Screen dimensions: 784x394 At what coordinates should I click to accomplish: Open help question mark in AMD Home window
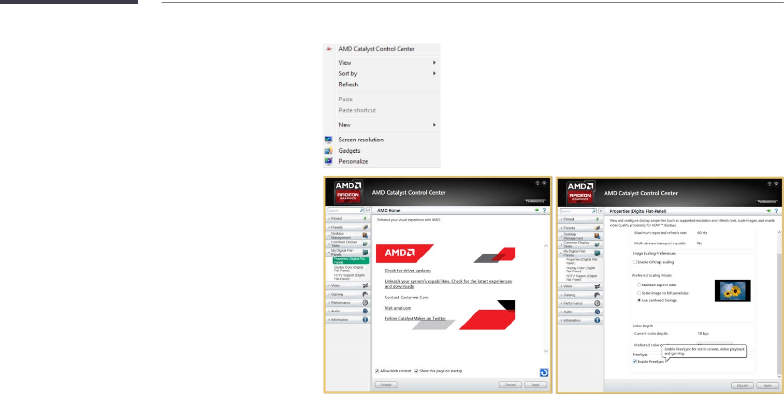point(544,210)
